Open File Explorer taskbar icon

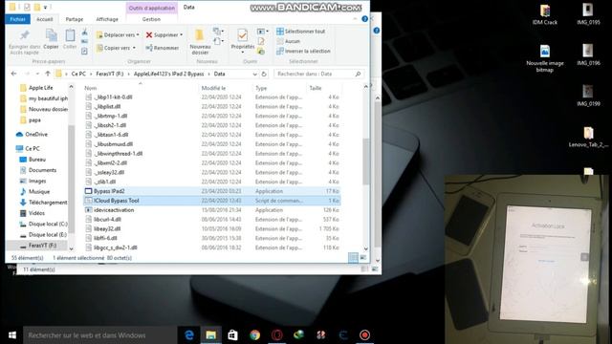[x=211, y=335]
